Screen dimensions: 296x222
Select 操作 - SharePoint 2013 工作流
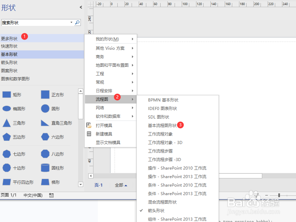point(178,177)
